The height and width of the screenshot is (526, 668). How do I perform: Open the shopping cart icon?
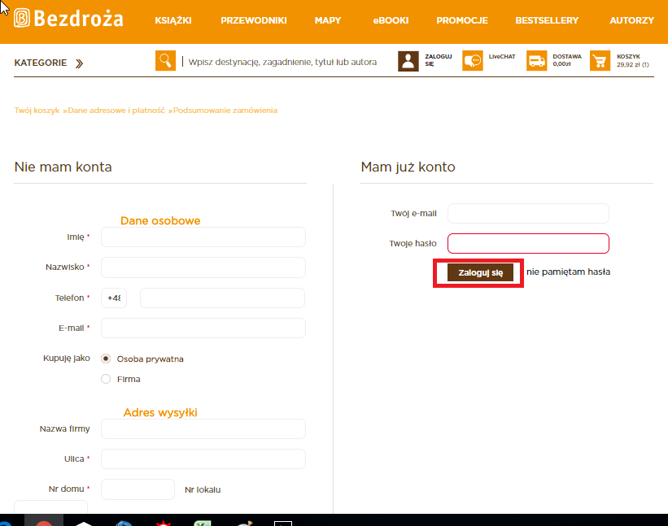coord(600,60)
